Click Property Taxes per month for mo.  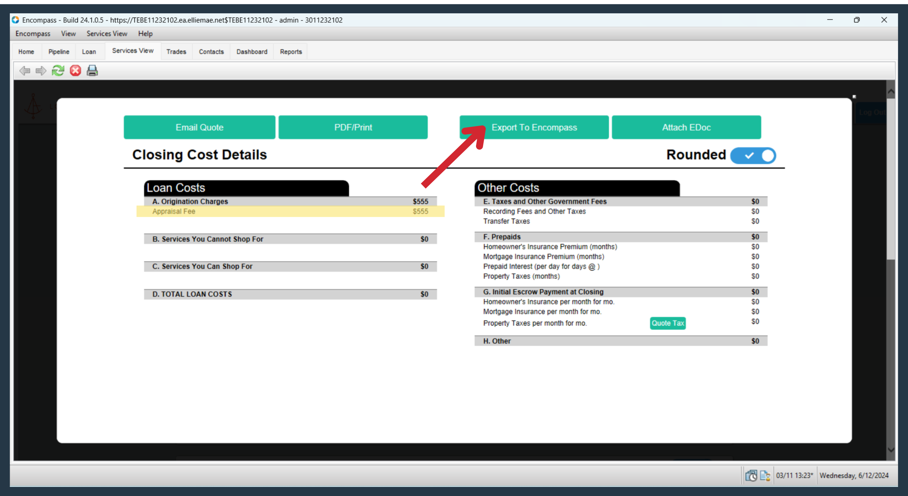[535, 323]
